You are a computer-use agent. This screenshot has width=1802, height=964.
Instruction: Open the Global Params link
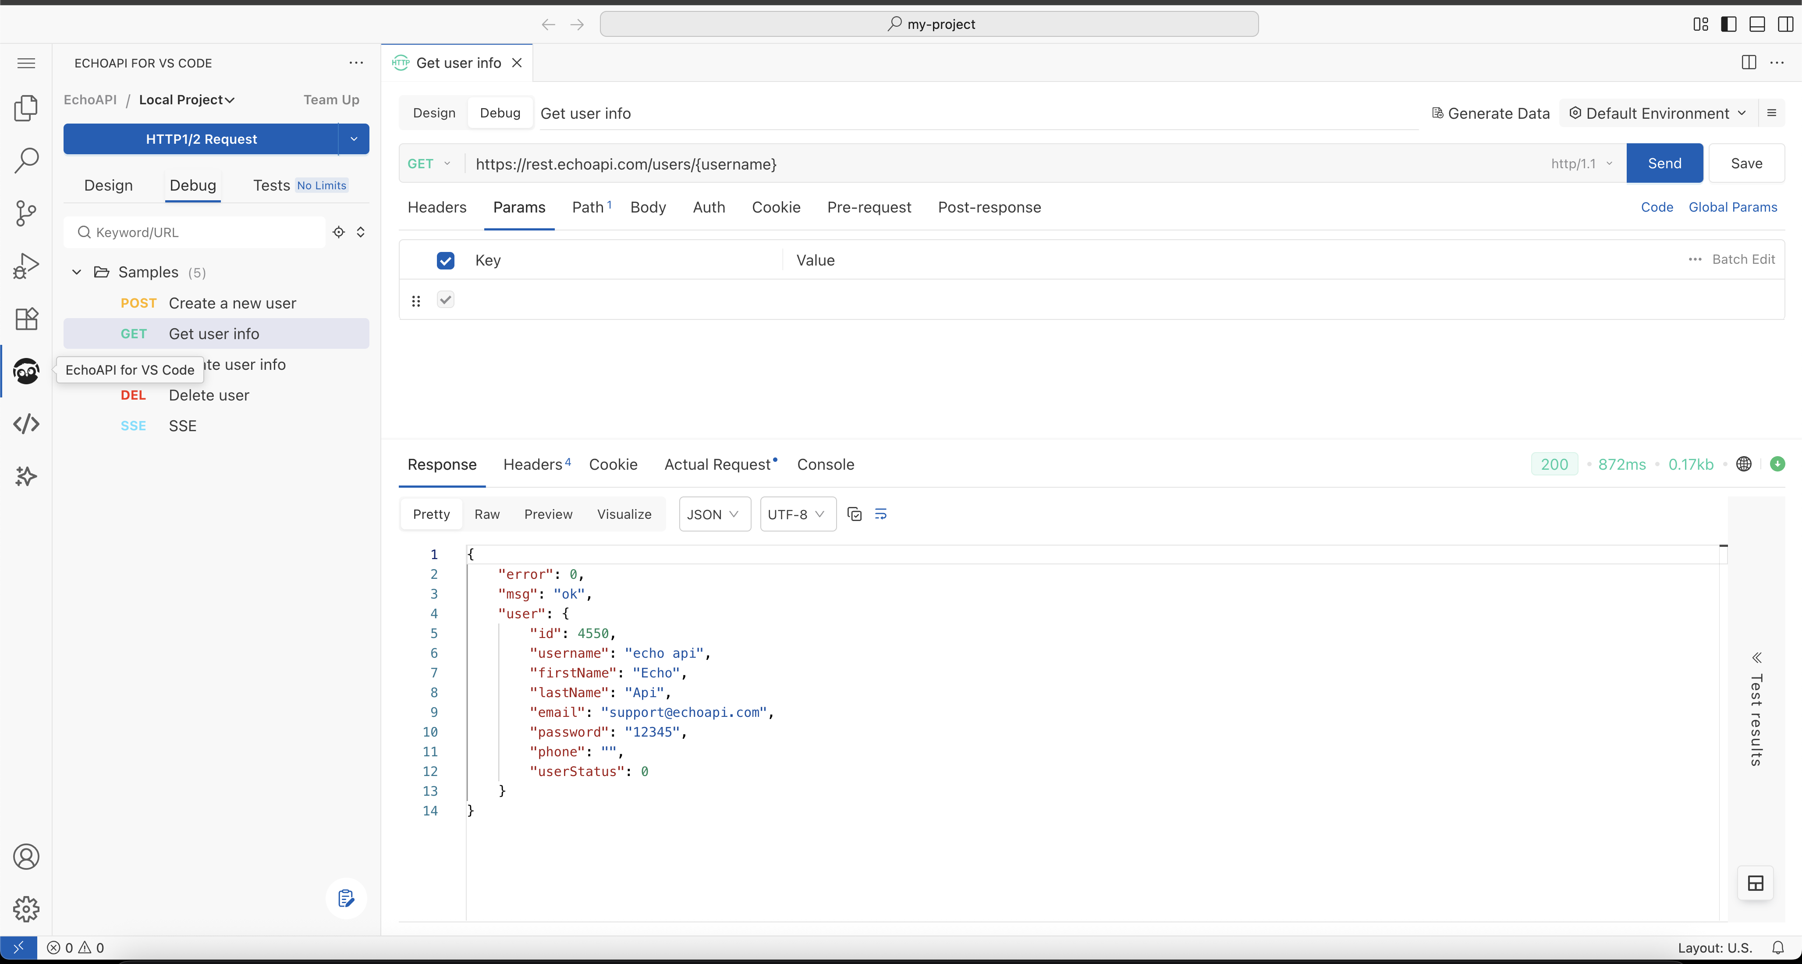[x=1733, y=207]
